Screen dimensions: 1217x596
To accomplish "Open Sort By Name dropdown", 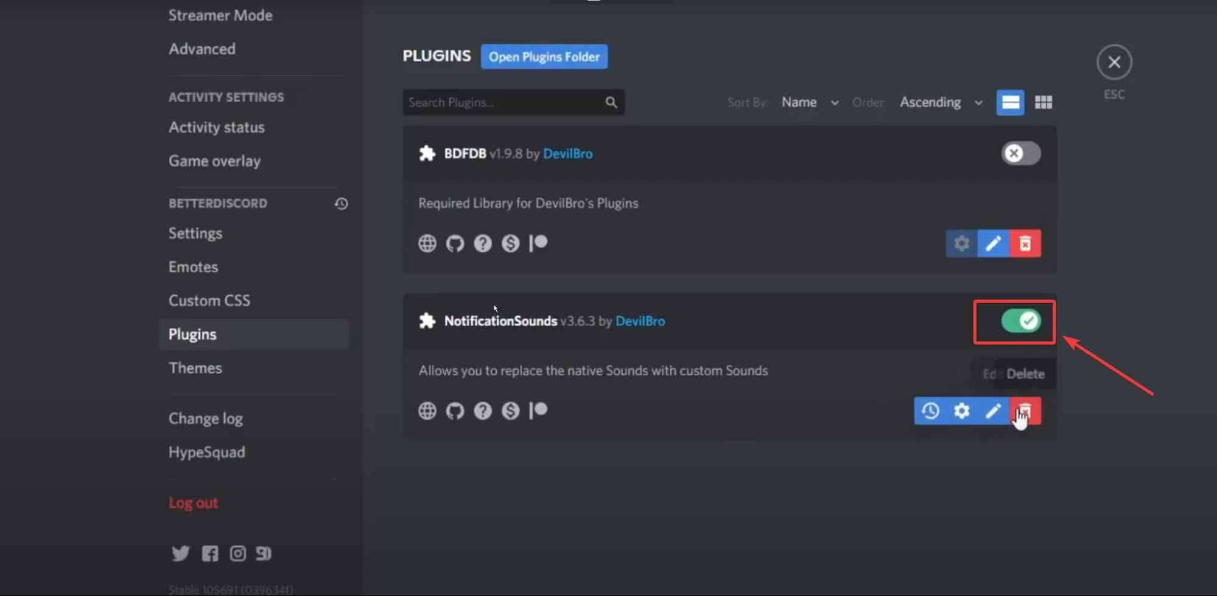I will 810,102.
